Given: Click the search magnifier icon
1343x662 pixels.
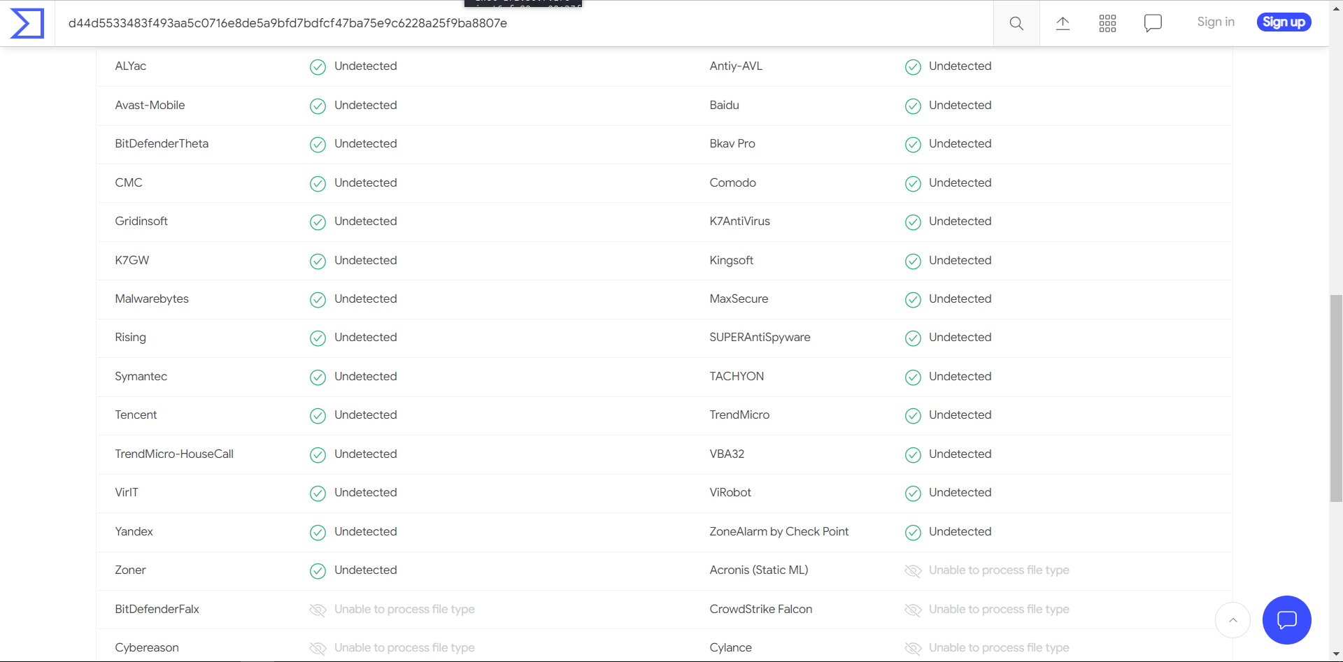Looking at the screenshot, I should click(x=1016, y=23).
